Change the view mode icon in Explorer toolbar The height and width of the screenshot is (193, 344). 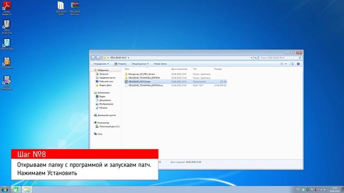(282, 64)
